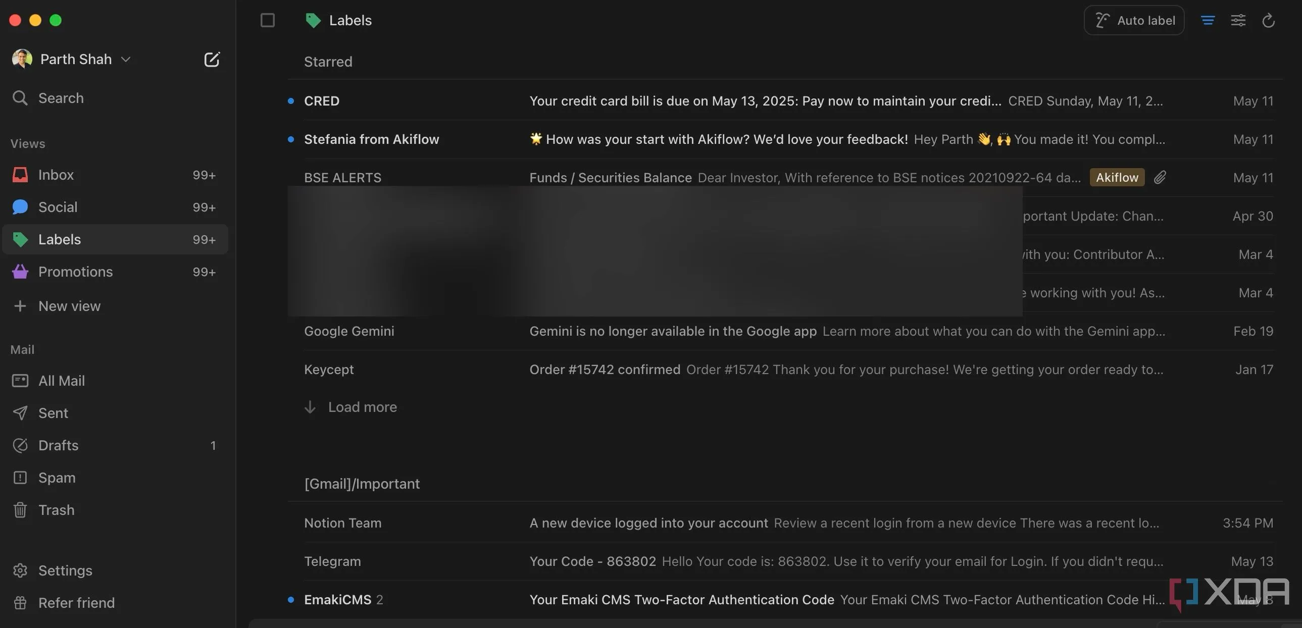Go to the Sent folder

[115, 413]
